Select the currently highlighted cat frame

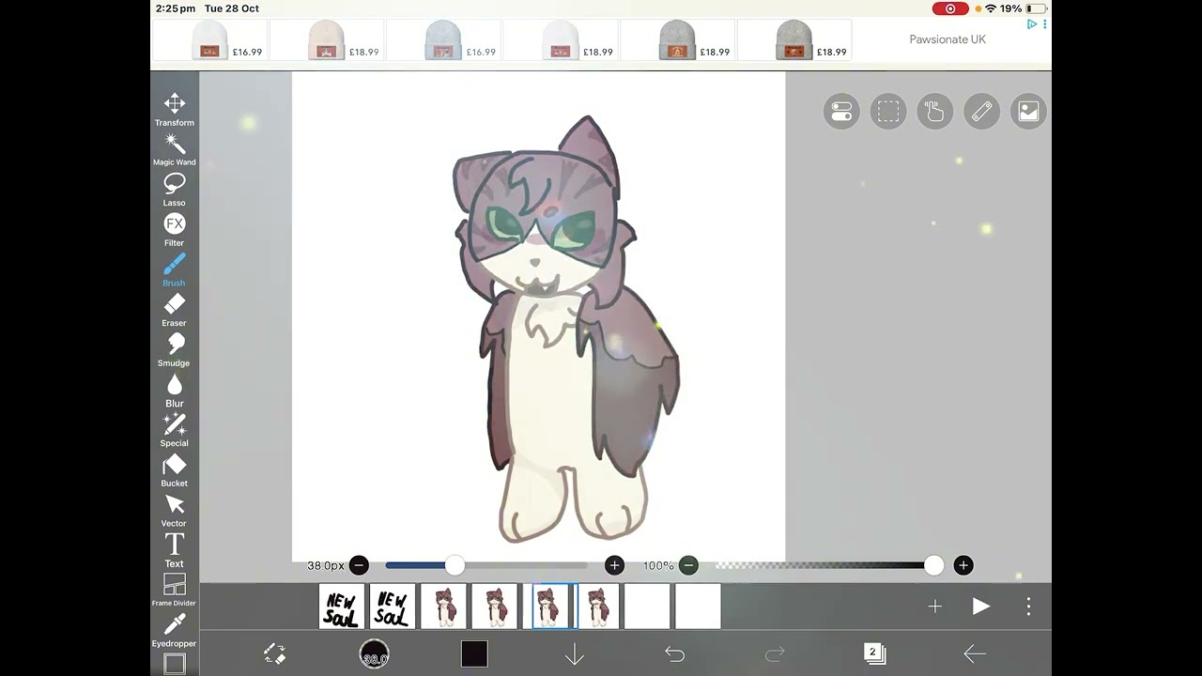coord(550,607)
